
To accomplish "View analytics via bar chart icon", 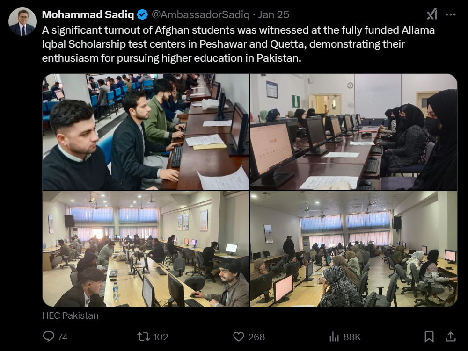I will coord(334,337).
